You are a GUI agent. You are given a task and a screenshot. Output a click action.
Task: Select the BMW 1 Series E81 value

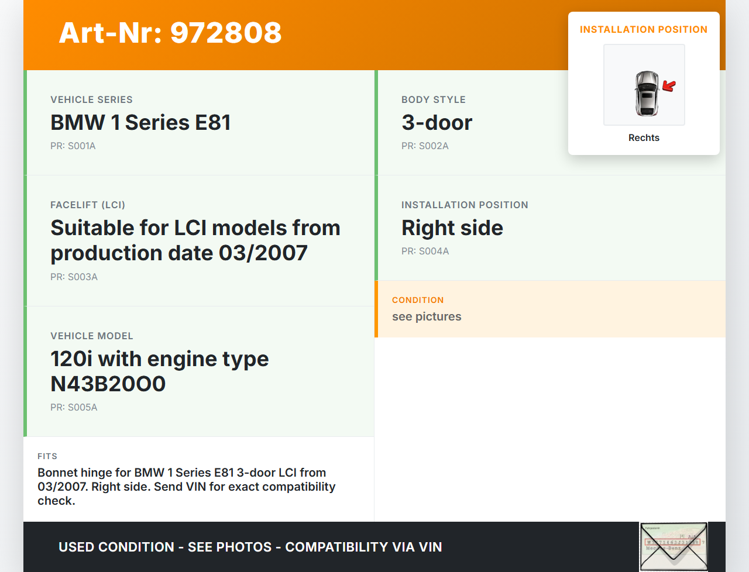pyautogui.click(x=140, y=123)
